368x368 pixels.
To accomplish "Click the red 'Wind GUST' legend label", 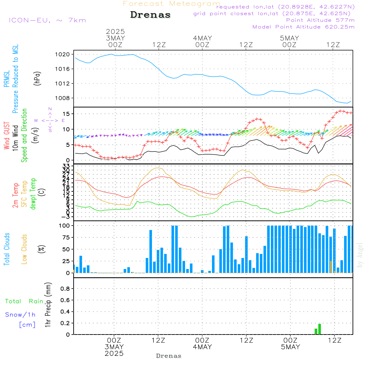I will click(x=7, y=136).
